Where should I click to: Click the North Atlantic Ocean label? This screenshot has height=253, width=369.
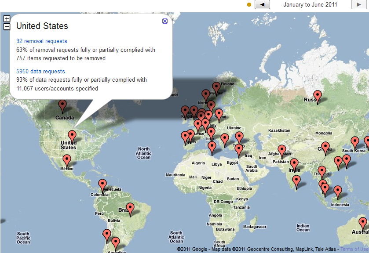(x=144, y=153)
